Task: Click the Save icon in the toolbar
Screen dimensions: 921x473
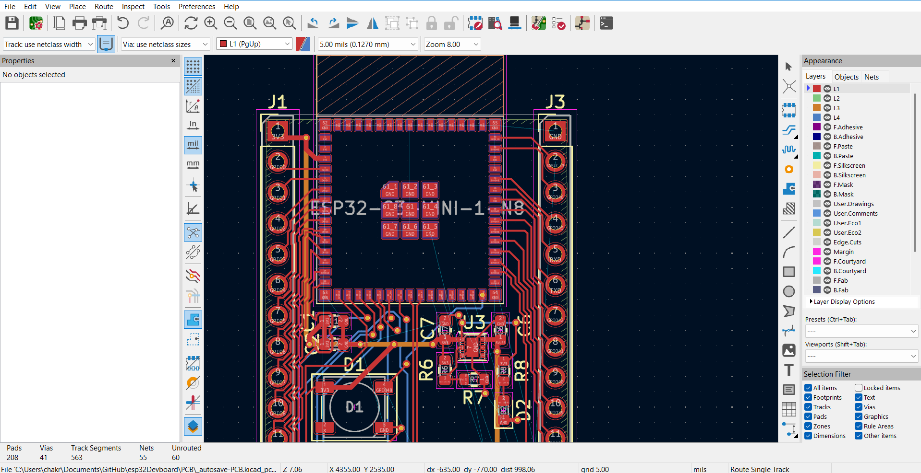Action: [12, 23]
